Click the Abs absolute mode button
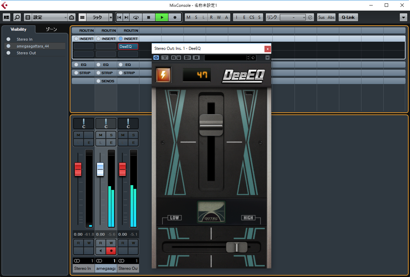This screenshot has height=277, width=410. pyautogui.click(x=331, y=17)
